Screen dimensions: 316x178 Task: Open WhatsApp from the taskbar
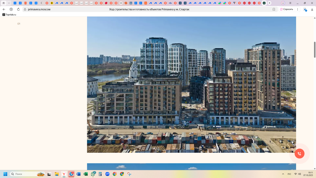click(x=93, y=174)
